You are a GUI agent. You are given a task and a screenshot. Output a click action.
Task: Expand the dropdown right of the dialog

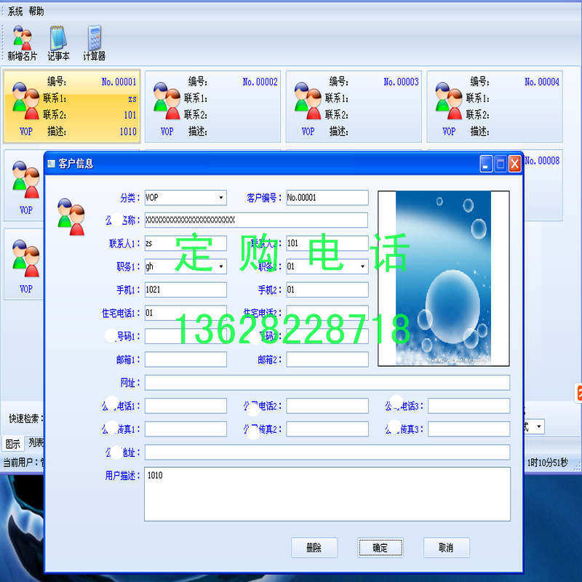click(539, 426)
